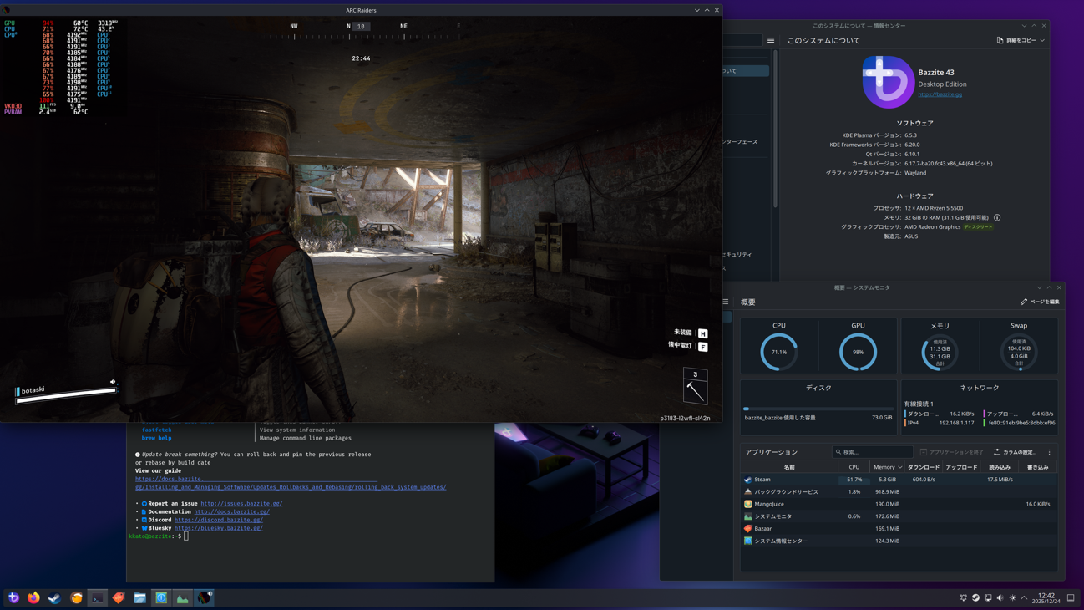
Task: Click the botaski health bar in ARC Raiders
Action: pos(67,395)
